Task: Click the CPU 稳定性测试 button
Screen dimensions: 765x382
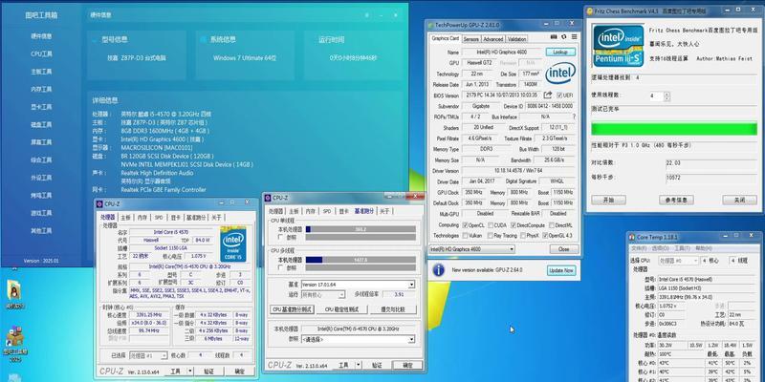Action: [x=342, y=309]
